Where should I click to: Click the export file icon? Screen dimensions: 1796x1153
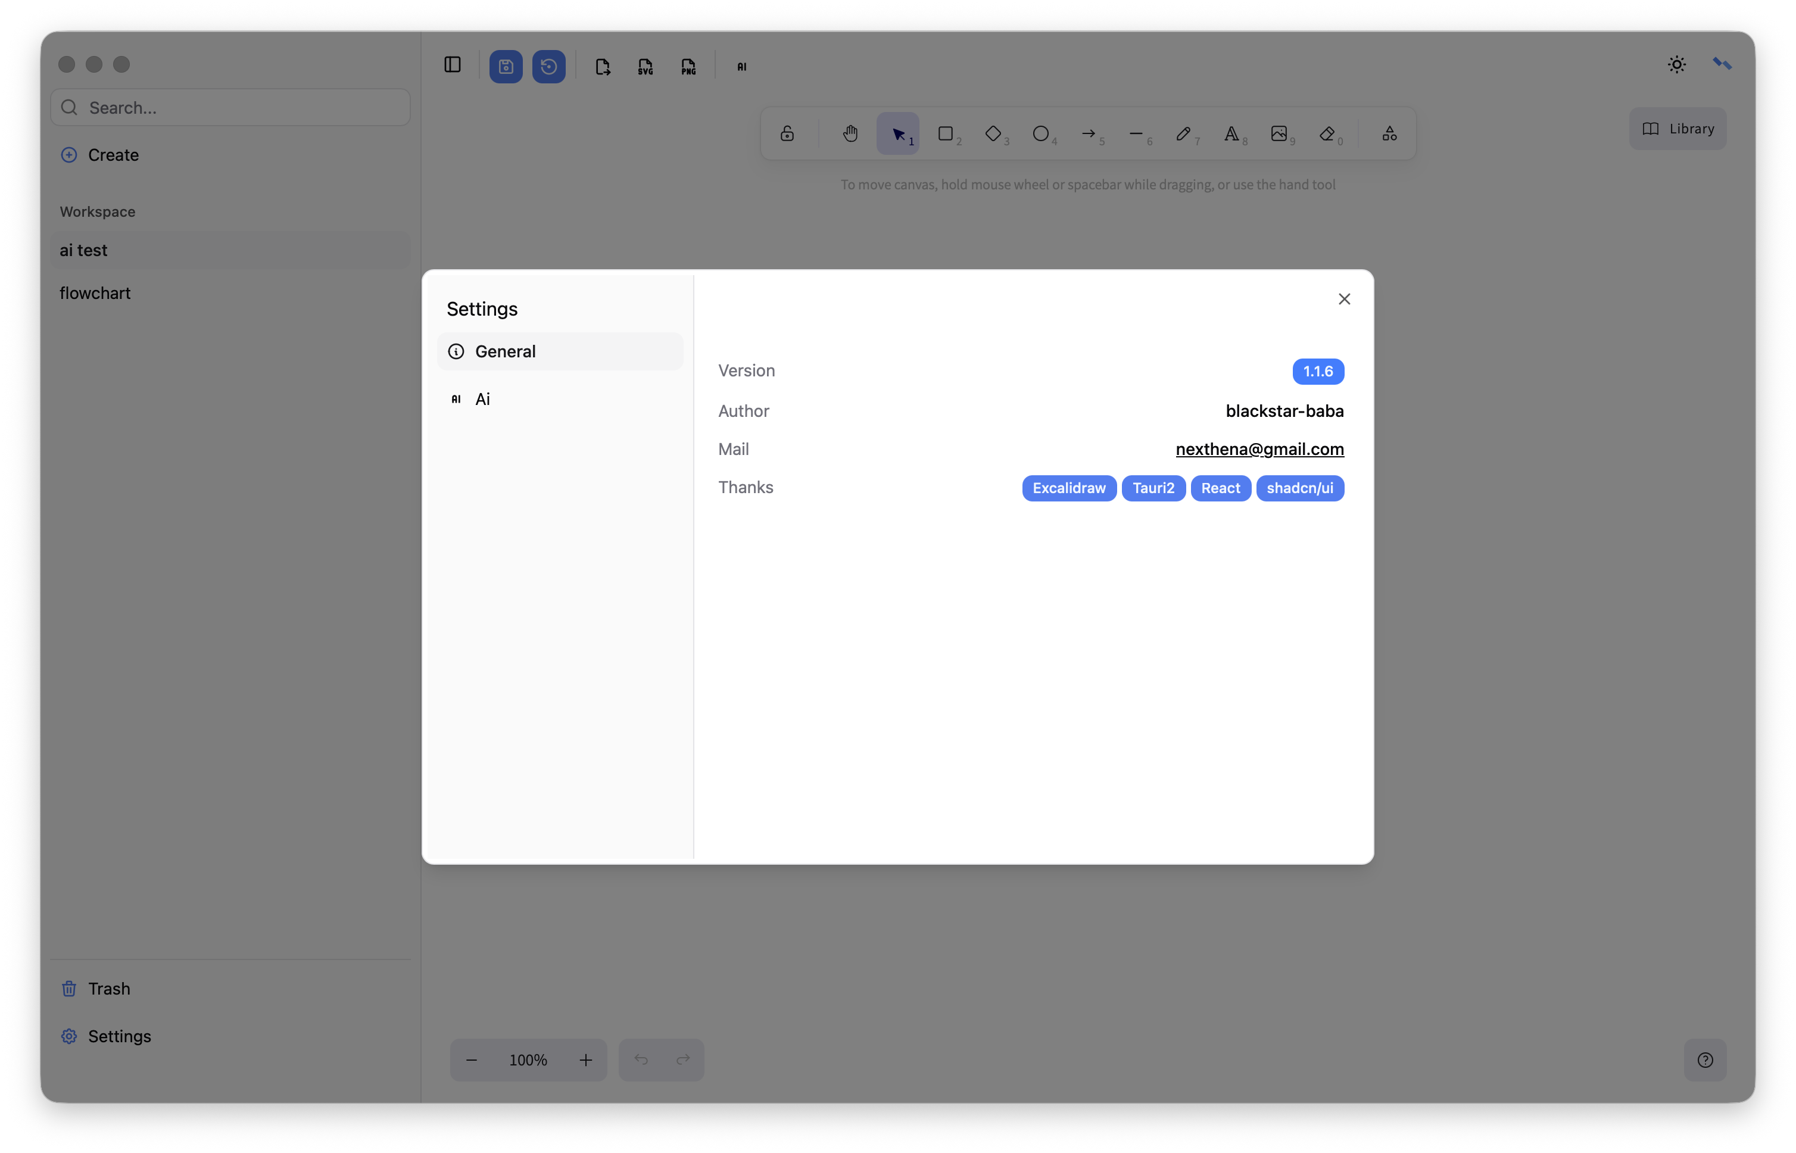pos(603,67)
